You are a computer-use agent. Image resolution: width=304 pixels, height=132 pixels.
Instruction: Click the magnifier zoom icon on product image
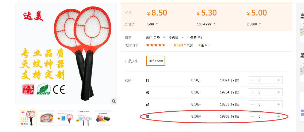(x=114, y=101)
